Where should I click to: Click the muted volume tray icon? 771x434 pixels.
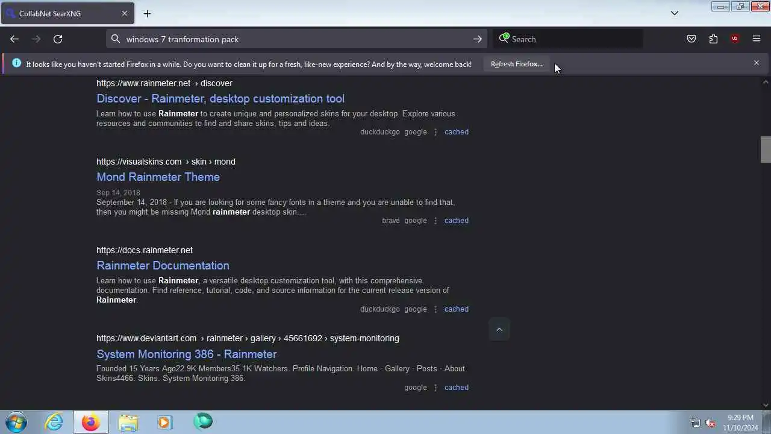click(711, 423)
